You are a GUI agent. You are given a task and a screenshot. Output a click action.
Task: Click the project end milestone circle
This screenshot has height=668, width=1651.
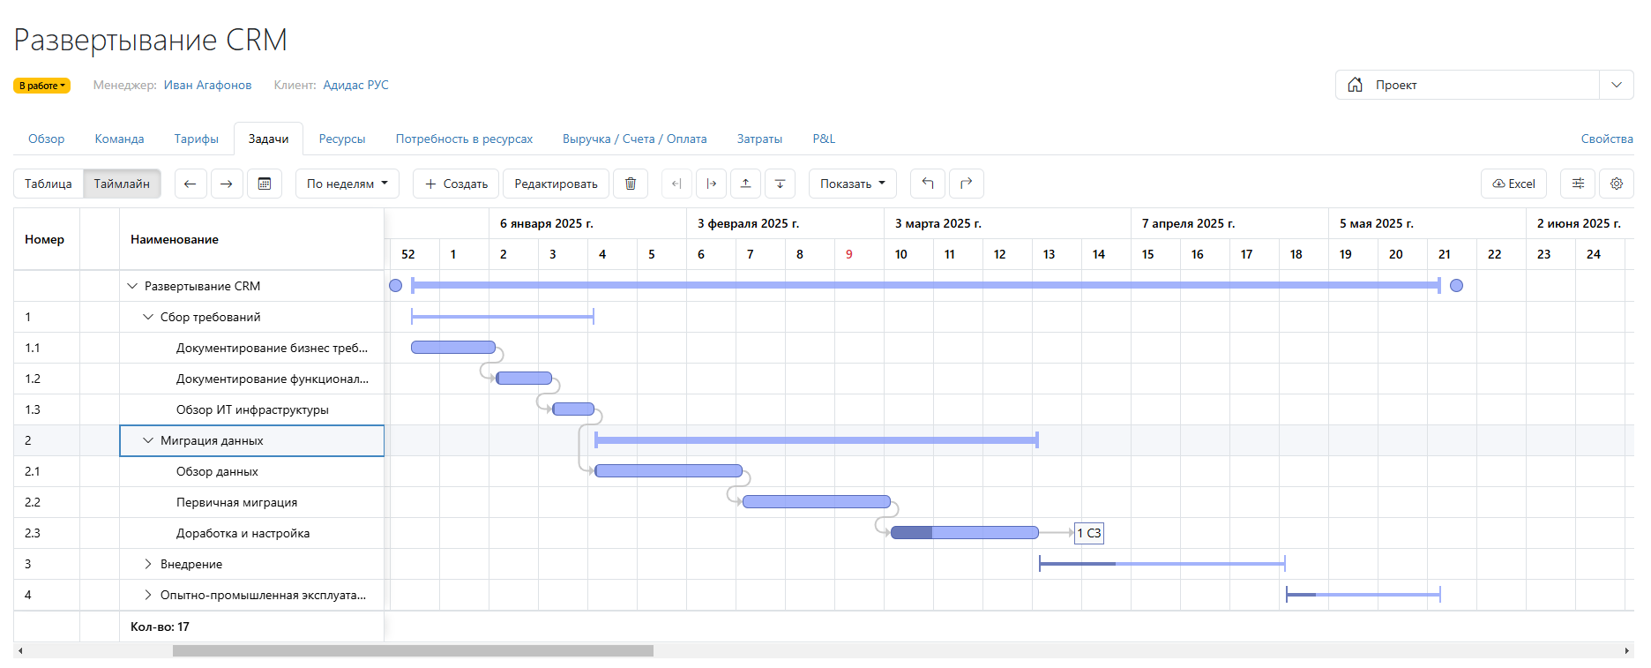click(1457, 285)
